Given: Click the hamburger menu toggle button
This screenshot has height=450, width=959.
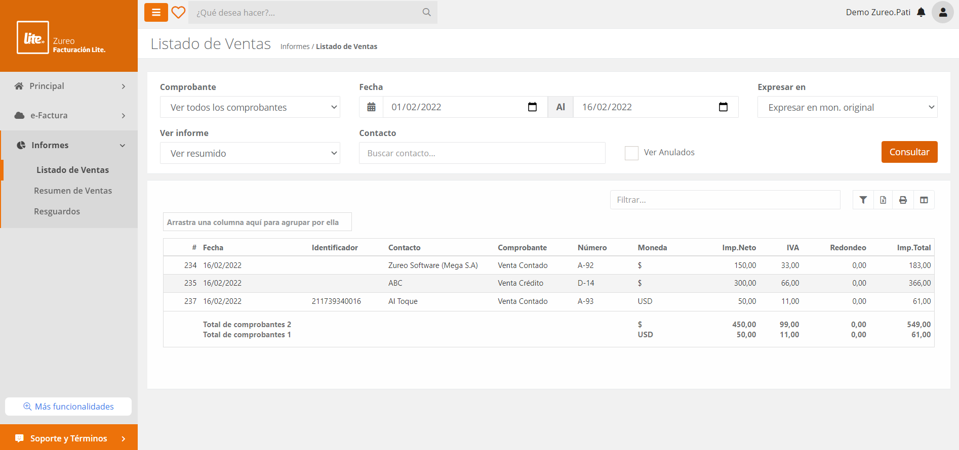Looking at the screenshot, I should click(x=156, y=12).
